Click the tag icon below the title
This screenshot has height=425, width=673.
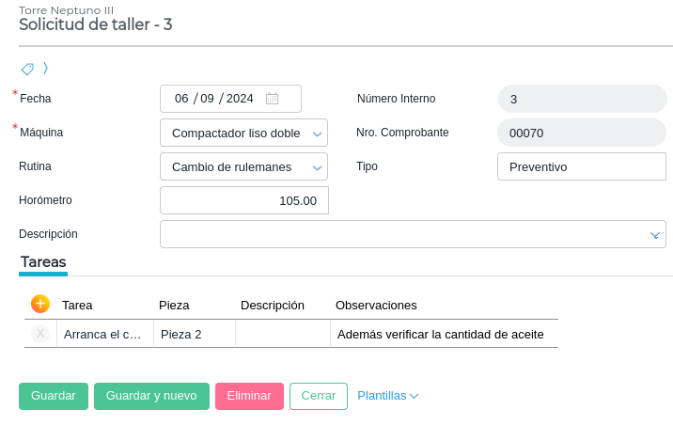pos(27,69)
